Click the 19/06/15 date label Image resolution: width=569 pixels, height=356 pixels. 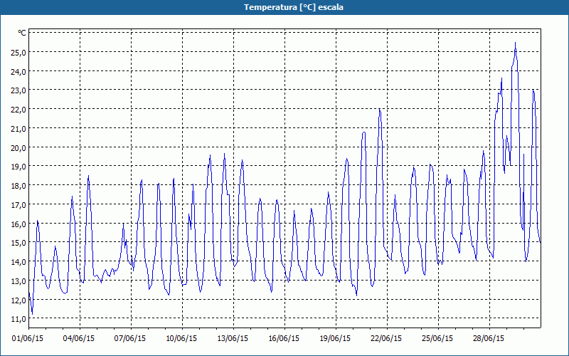[335, 338]
